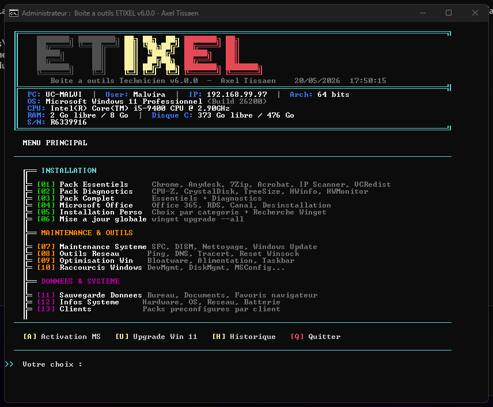Click the Arch value 64 bits
The height and width of the screenshot is (407, 493).
(x=333, y=95)
